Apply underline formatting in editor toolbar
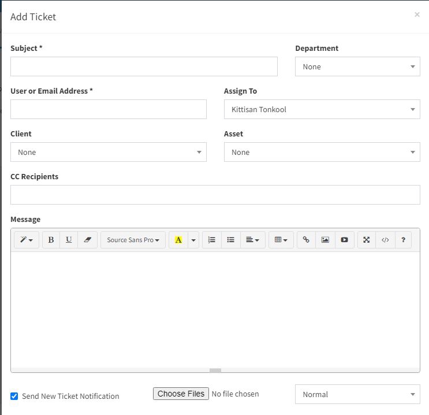The height and width of the screenshot is (415, 429). (x=69, y=240)
